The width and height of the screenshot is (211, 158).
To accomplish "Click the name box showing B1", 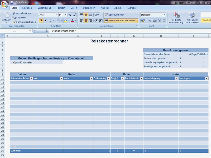I will pos(14,31).
